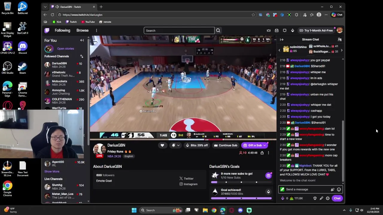This screenshot has width=383, height=215.
Task: Open the three-dot menu next to Browse
Action: [96, 30]
